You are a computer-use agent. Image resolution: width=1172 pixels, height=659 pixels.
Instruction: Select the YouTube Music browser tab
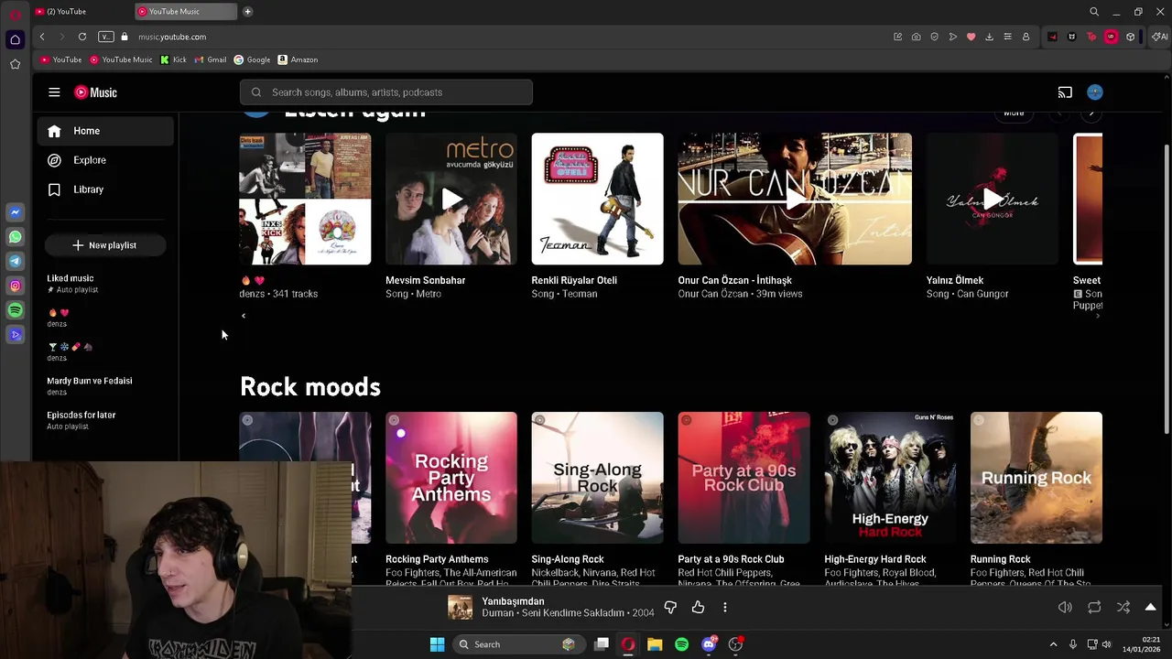coord(186,12)
